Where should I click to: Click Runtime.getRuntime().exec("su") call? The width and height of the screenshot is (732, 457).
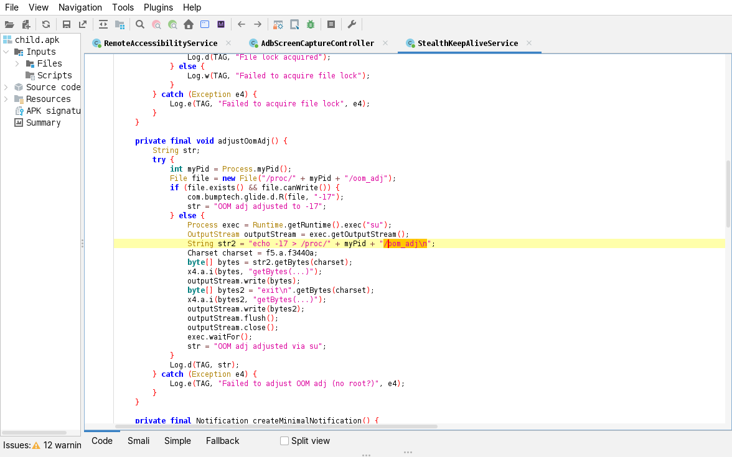[322, 225]
